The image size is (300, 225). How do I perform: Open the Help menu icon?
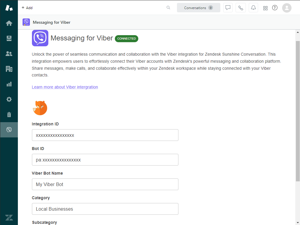click(x=275, y=8)
